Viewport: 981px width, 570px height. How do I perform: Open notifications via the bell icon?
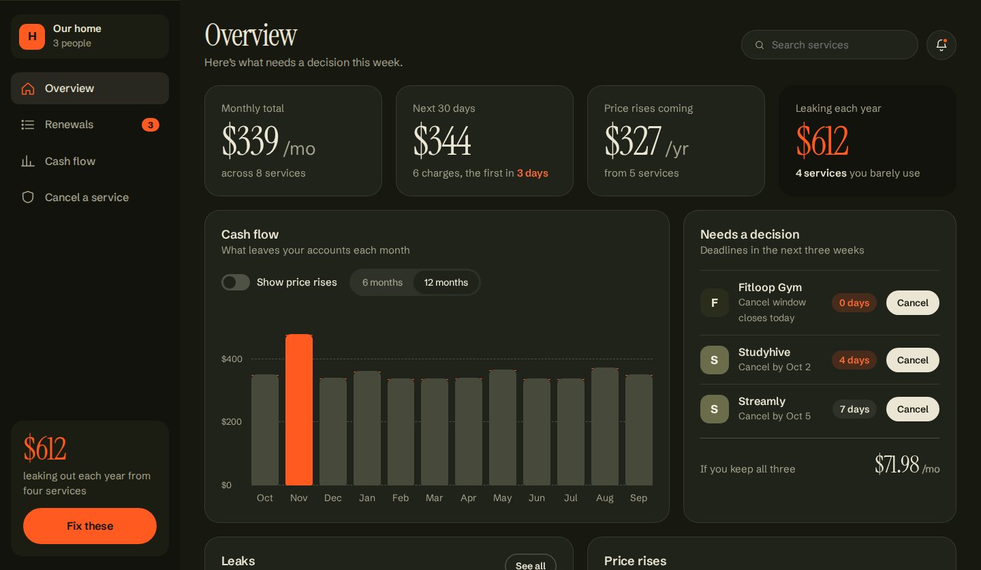(941, 45)
